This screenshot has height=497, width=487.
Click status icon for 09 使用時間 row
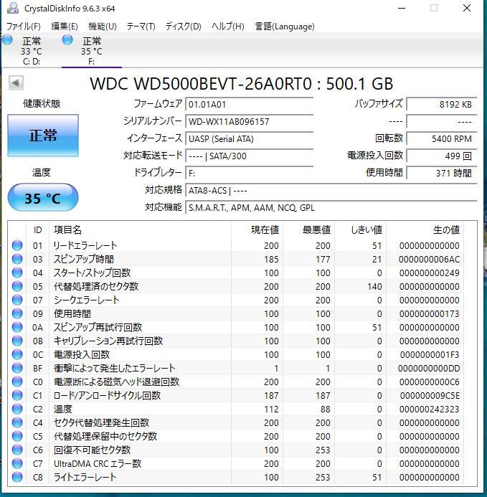pos(17,313)
